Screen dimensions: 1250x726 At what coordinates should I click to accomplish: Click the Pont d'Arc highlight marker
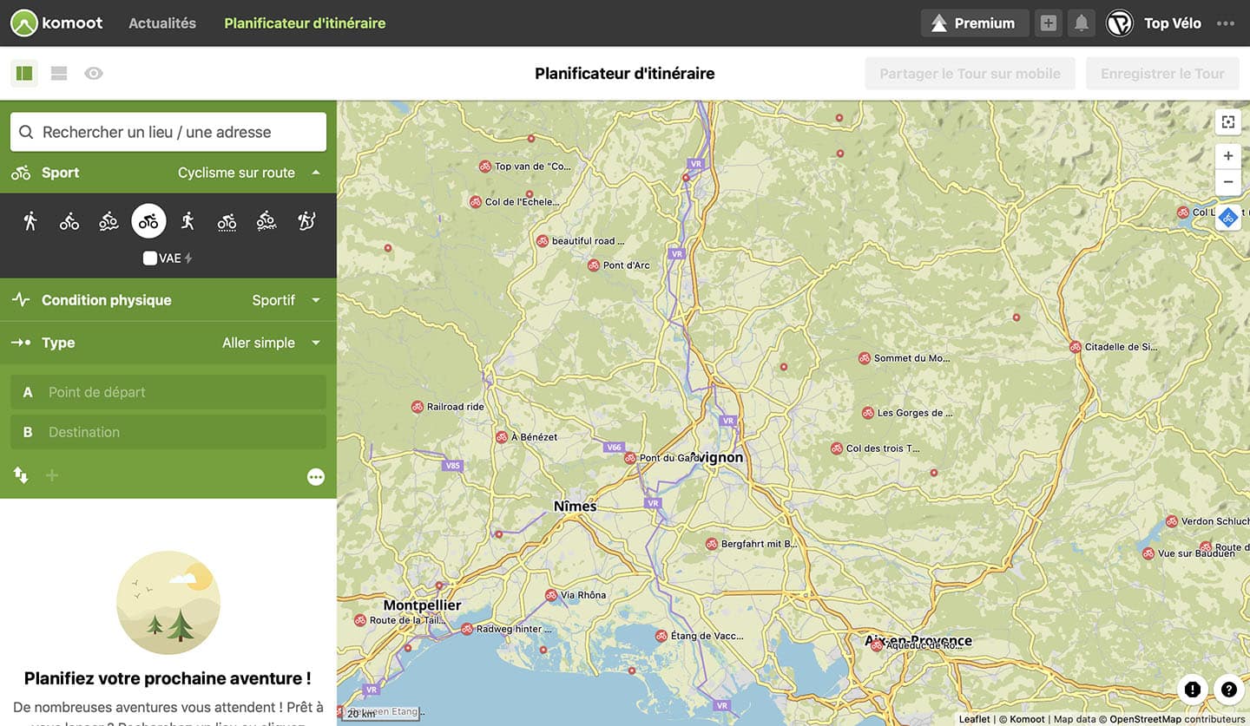click(x=594, y=265)
